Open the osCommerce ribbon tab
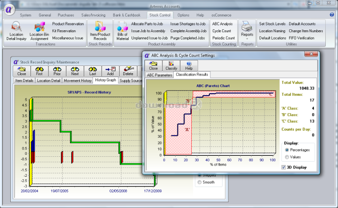This screenshot has width=338, height=208. [221, 15]
